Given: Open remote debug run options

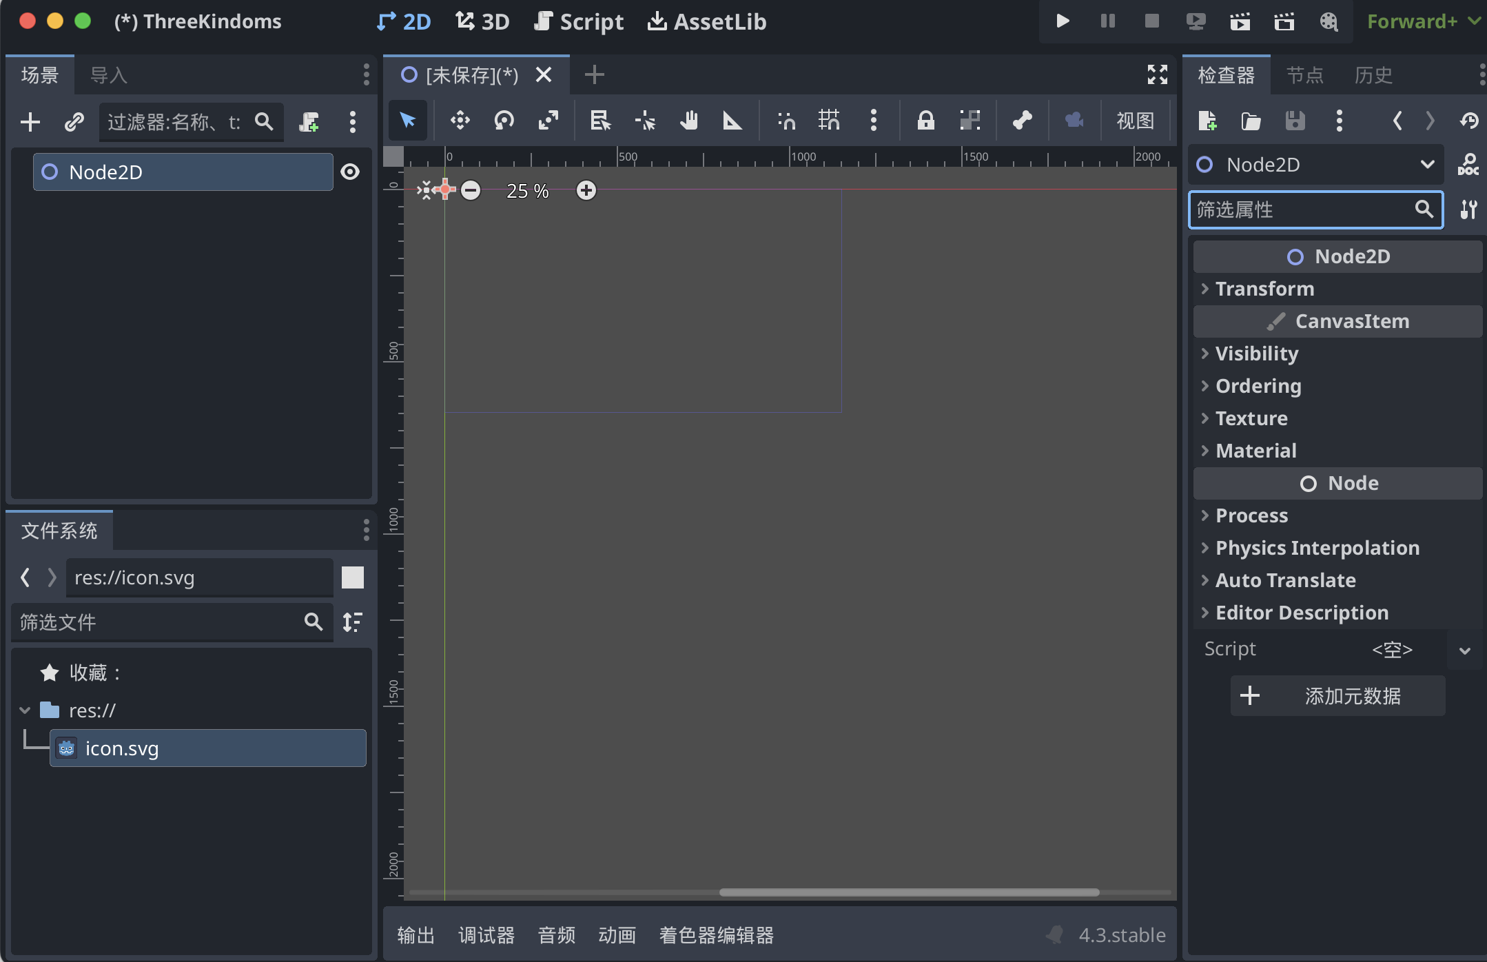Looking at the screenshot, I should tap(1196, 21).
